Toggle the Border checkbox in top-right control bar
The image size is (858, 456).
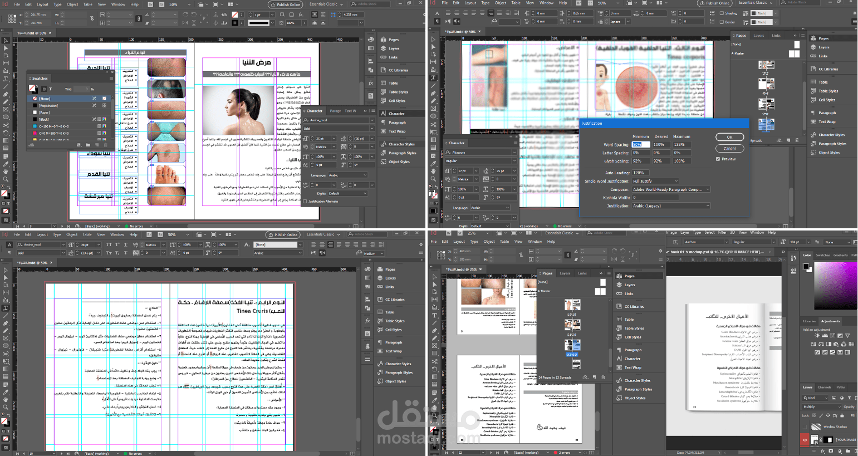pos(722,22)
